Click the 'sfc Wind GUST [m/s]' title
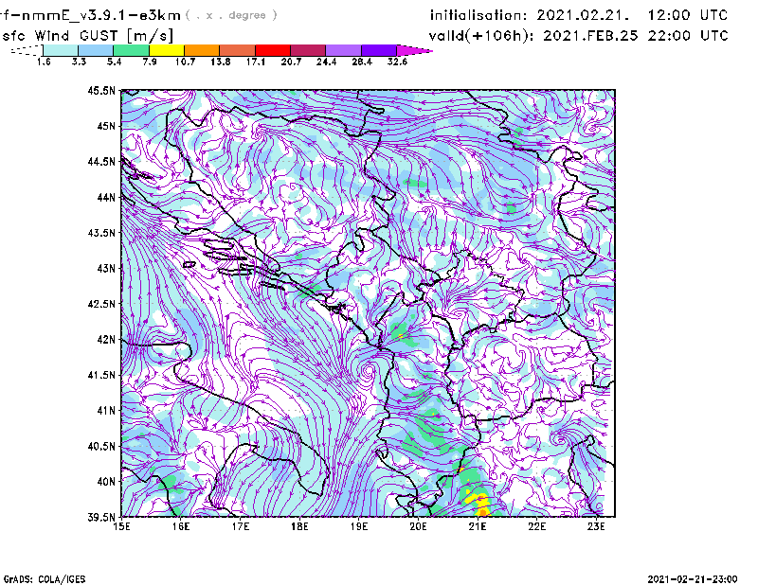The width and height of the screenshot is (758, 585). click(x=87, y=36)
